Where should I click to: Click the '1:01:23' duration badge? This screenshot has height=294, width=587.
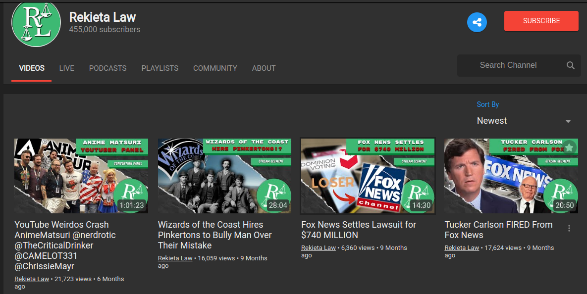pos(132,205)
